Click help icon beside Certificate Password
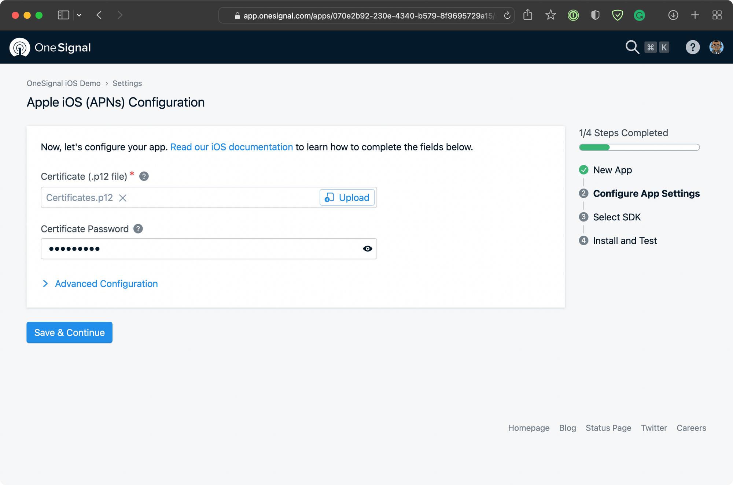Viewport: 733px width, 485px height. 138,229
